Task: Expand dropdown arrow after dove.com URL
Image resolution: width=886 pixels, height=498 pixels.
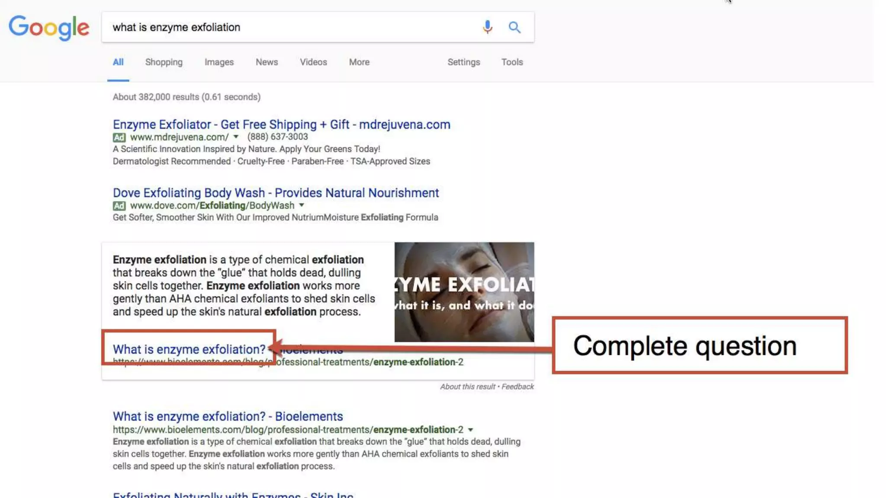Action: click(302, 205)
